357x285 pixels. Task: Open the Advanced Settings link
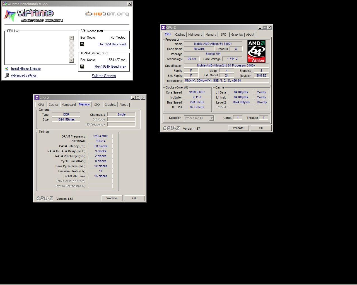coord(24,75)
